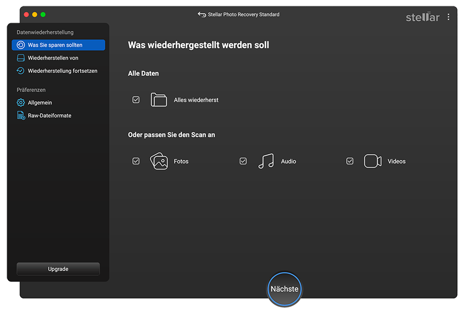
Task: Disable the Audio checkbox
Action: (x=243, y=161)
